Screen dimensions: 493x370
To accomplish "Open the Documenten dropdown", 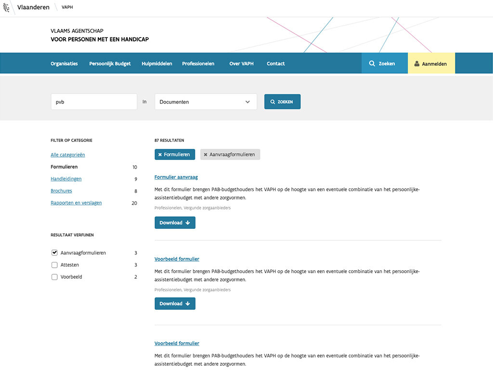I will click(206, 102).
